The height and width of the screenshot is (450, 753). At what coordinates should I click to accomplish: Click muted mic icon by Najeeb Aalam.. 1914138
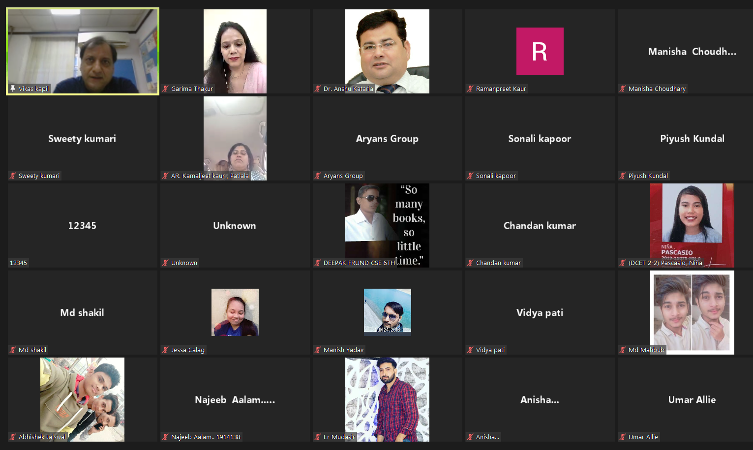pyautogui.click(x=166, y=437)
